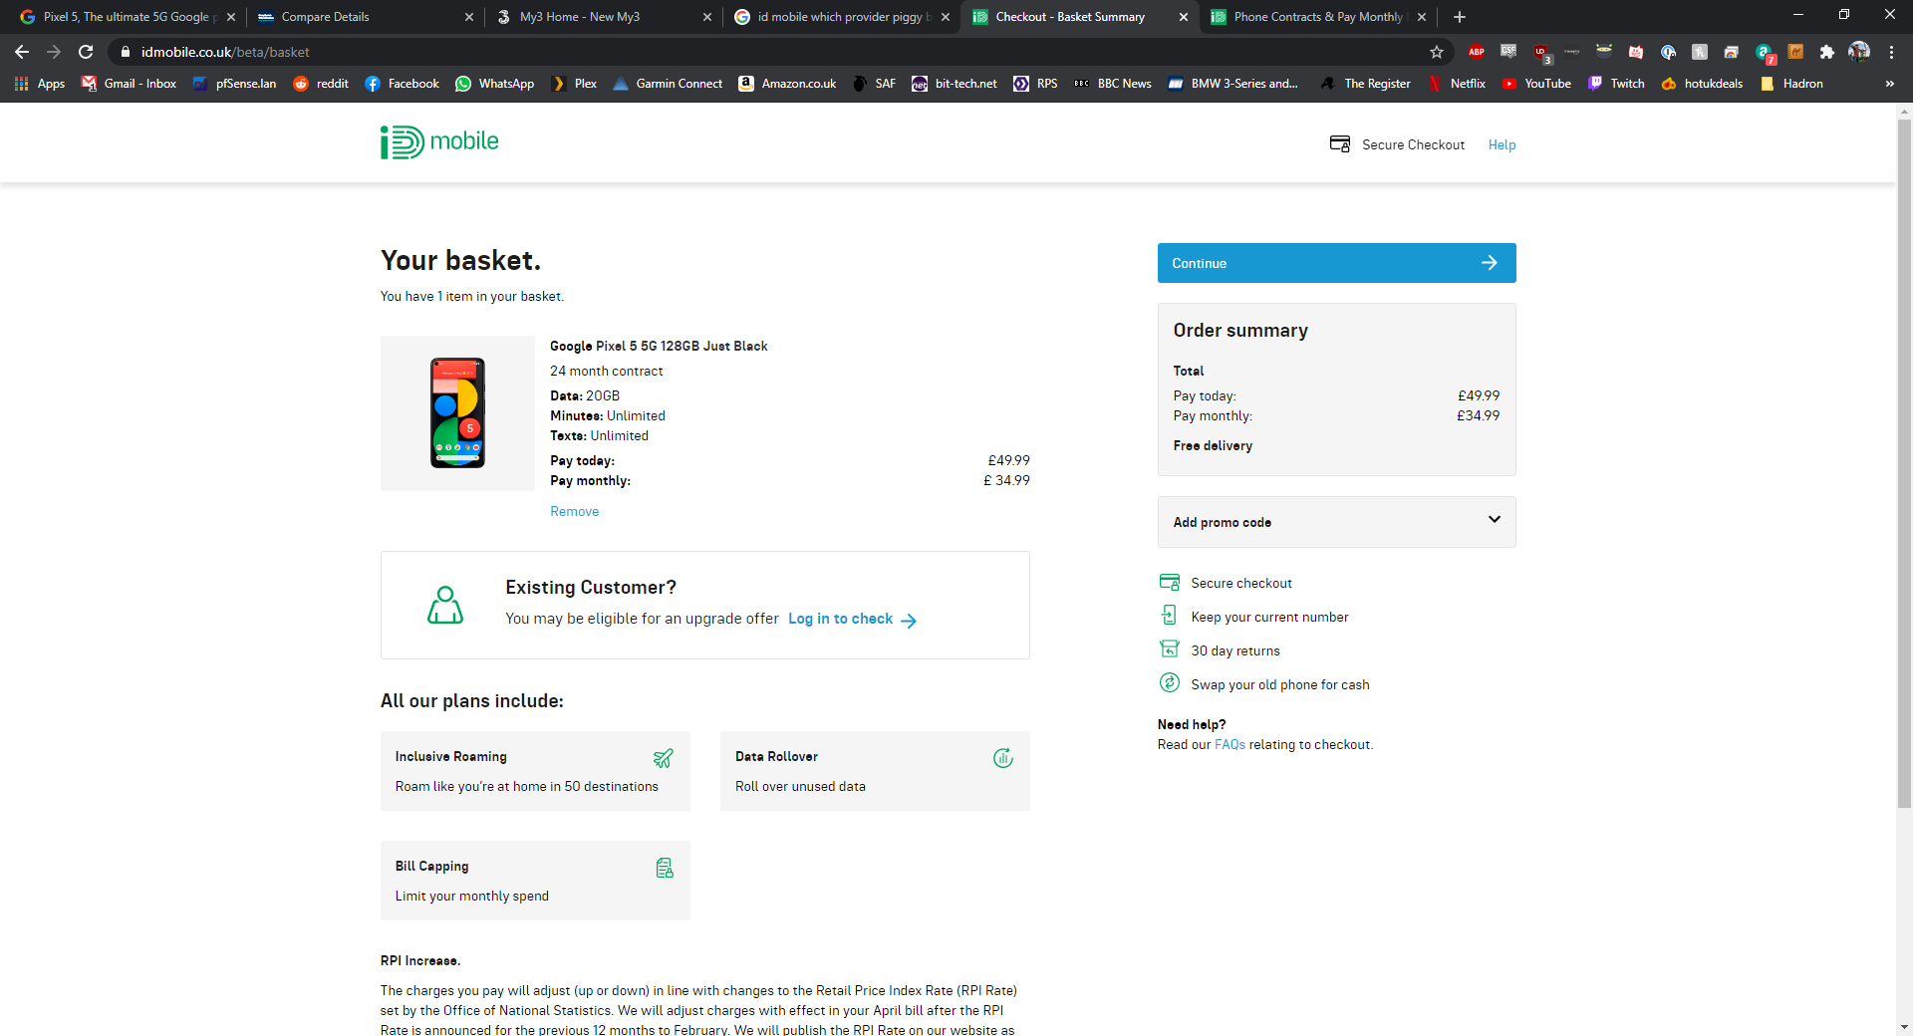
Task: Click the Inclusive Roaming plane icon
Action: tap(663, 758)
